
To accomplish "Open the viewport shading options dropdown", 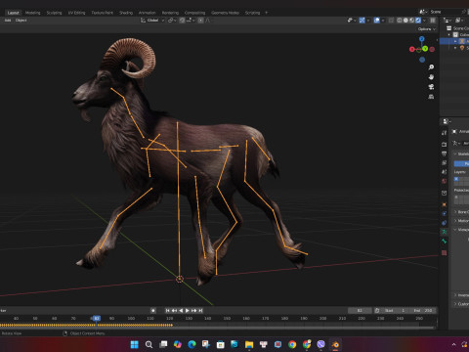I will pos(424,21).
